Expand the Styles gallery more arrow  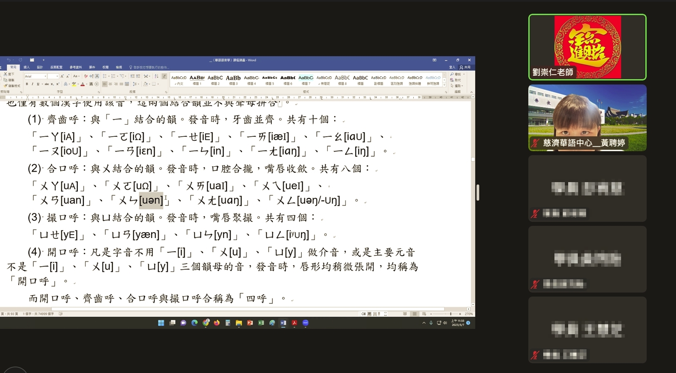click(x=444, y=85)
